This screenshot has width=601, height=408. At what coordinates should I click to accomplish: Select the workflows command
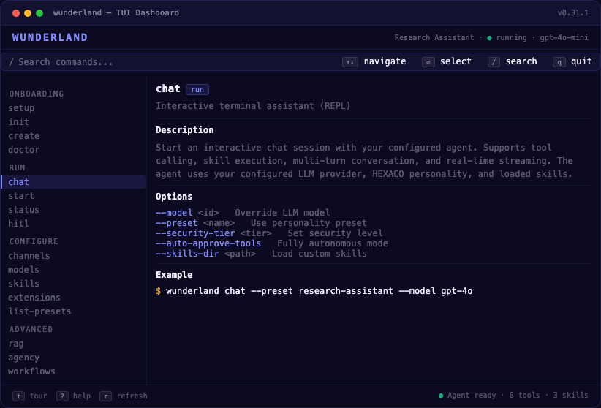click(32, 371)
